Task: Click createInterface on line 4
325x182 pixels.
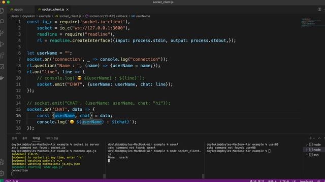Action: click(91, 40)
